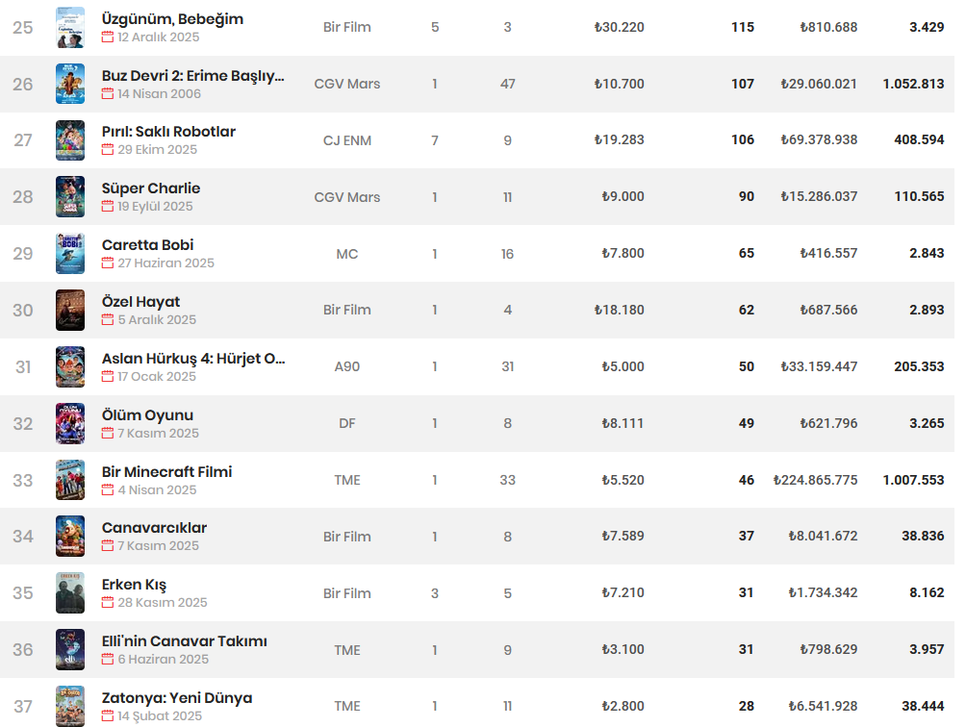Select the Ölüm Oyunu title link
Image resolution: width=966 pixels, height=727 pixels.
[x=148, y=414]
